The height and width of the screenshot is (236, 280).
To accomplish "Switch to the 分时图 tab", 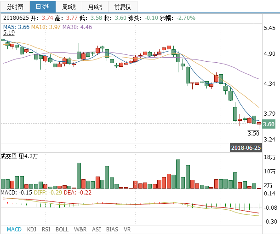I will tap(15, 7).
